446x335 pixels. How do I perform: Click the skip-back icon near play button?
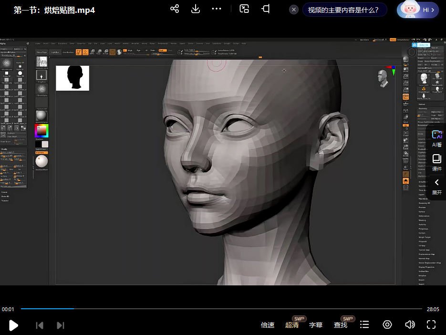point(40,325)
